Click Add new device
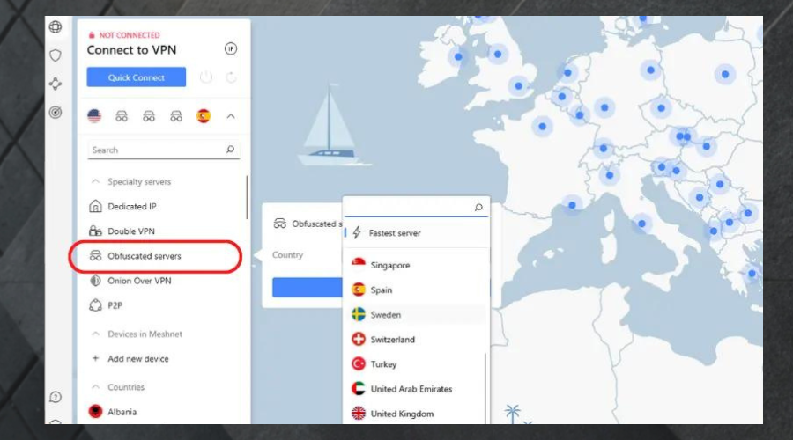 137,359
